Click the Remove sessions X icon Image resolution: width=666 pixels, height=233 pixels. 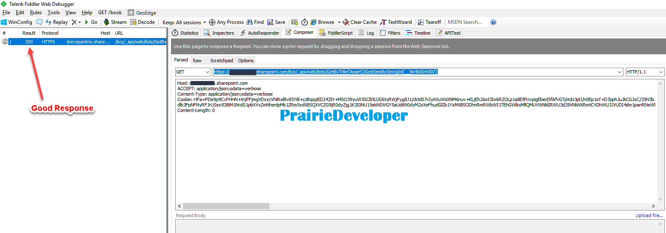point(74,22)
